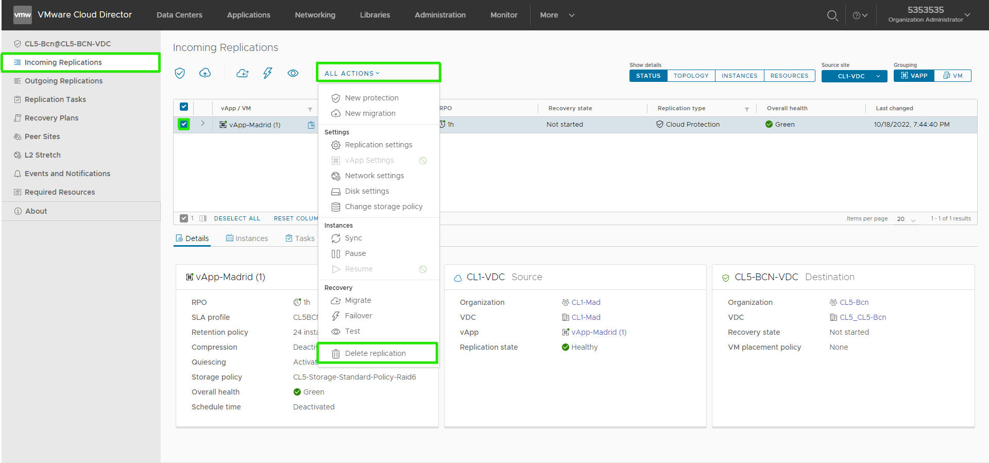Open the Details tab

tap(192, 238)
